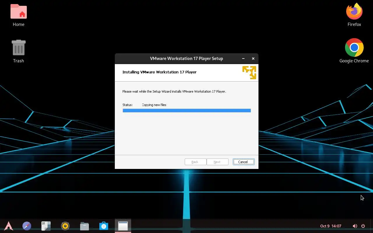Open the calendar notes app in taskbar

coord(46,226)
